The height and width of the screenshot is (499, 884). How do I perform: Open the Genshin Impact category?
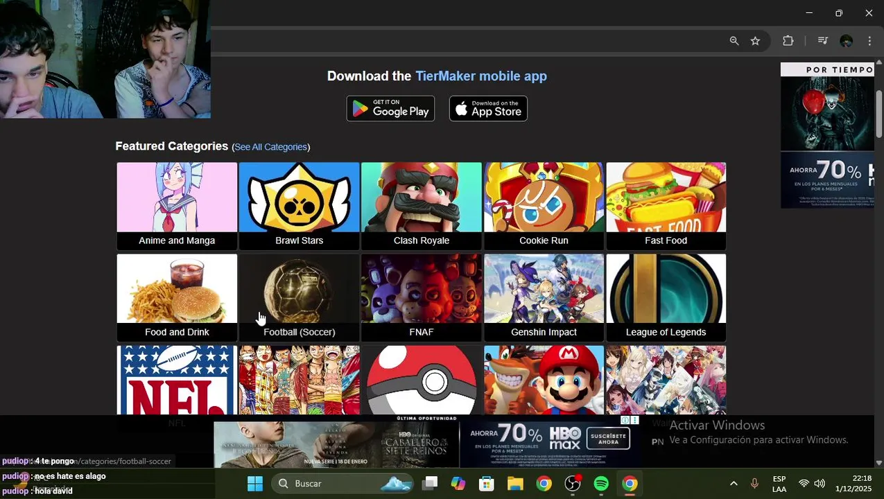544,297
